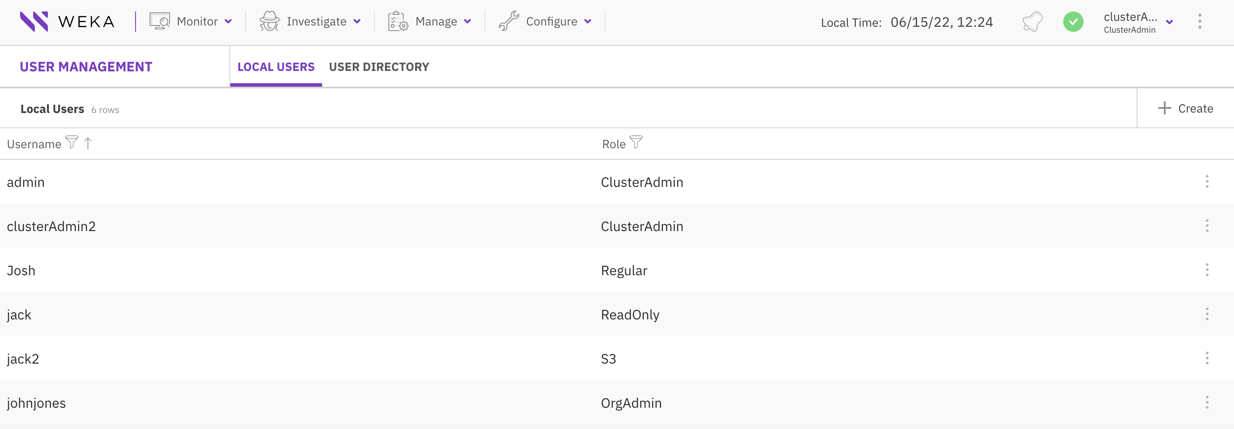
Task: Open row actions for johnjones
Action: [x=1208, y=403]
